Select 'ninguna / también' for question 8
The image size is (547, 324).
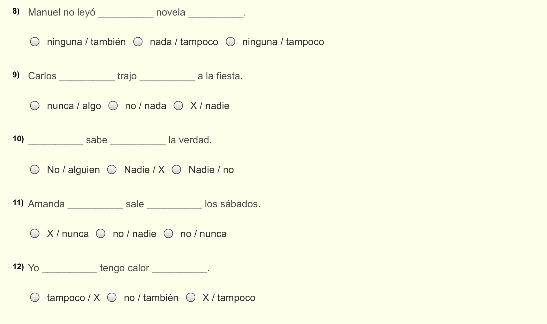pyautogui.click(x=35, y=42)
